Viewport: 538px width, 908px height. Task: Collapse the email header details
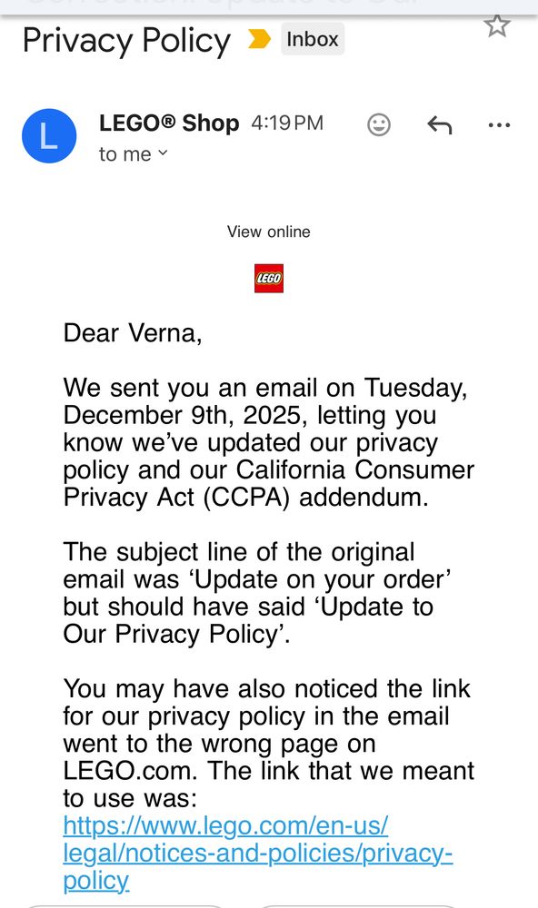pyautogui.click(x=162, y=154)
